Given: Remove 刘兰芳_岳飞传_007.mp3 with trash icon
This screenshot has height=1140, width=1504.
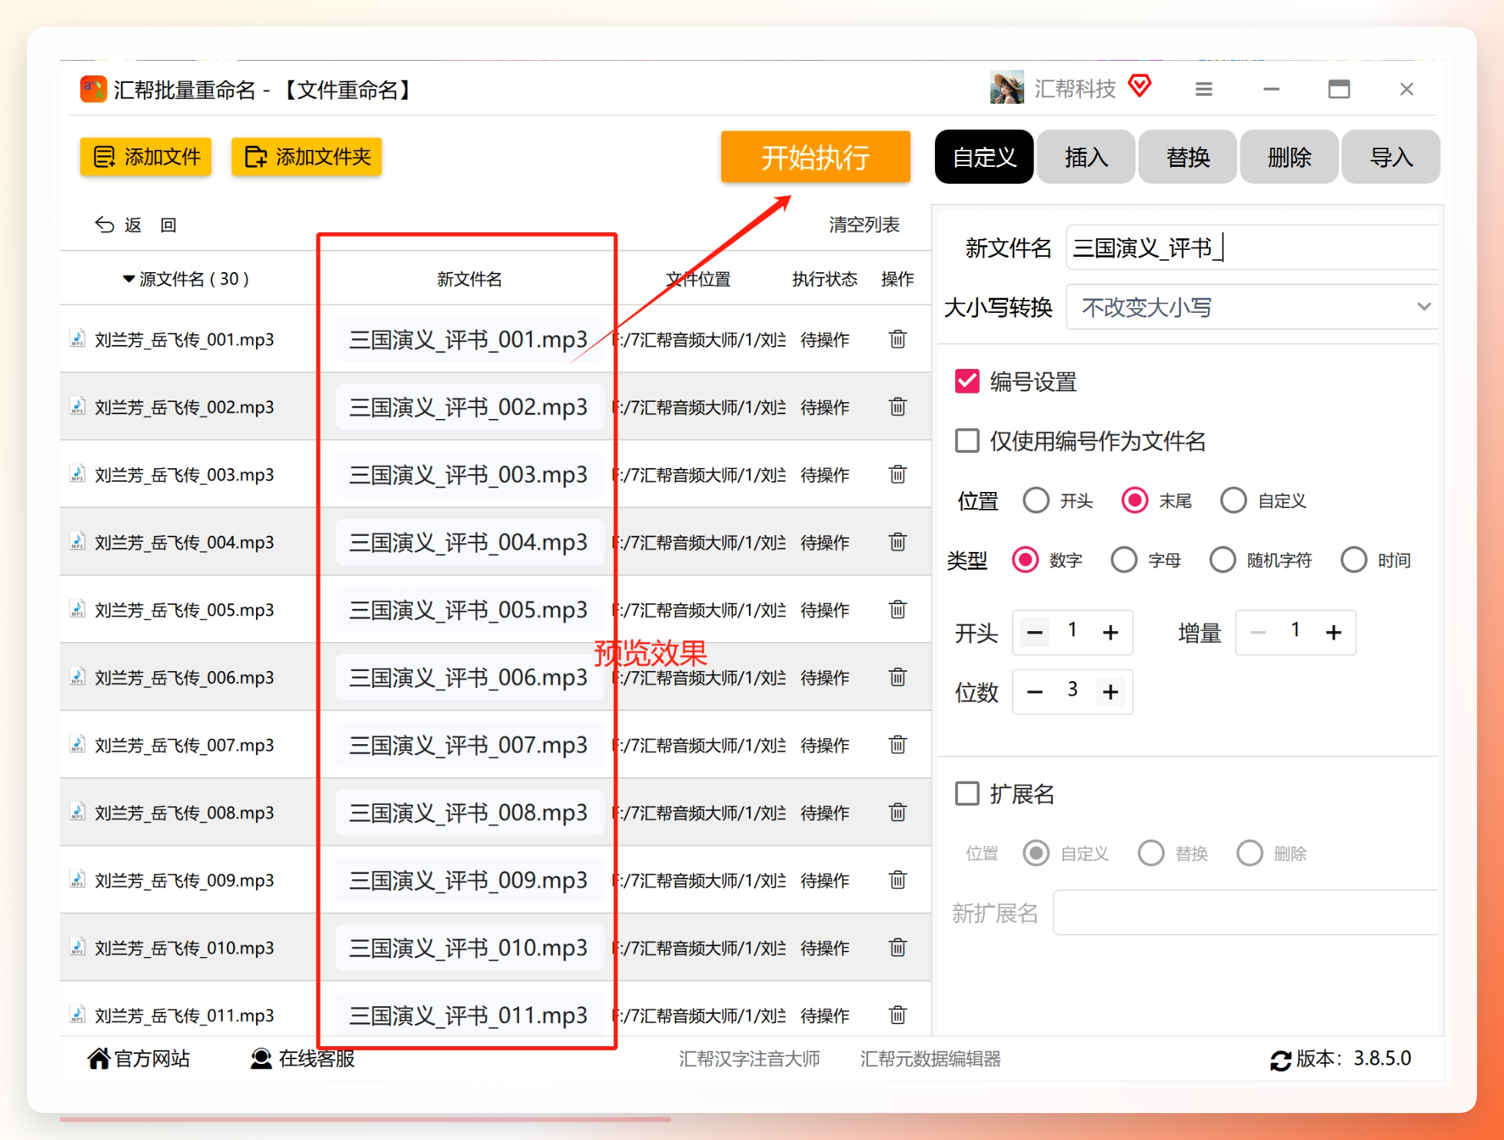Looking at the screenshot, I should (x=897, y=745).
